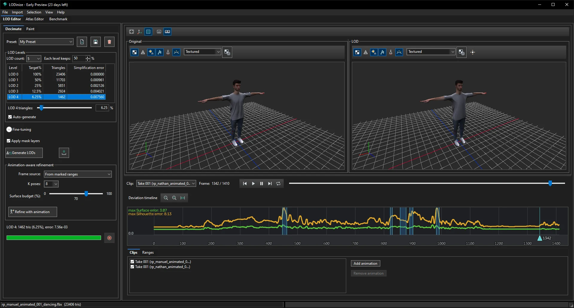Open the Clip selector dropdown
The height and width of the screenshot is (308, 574).
pyautogui.click(x=166, y=184)
